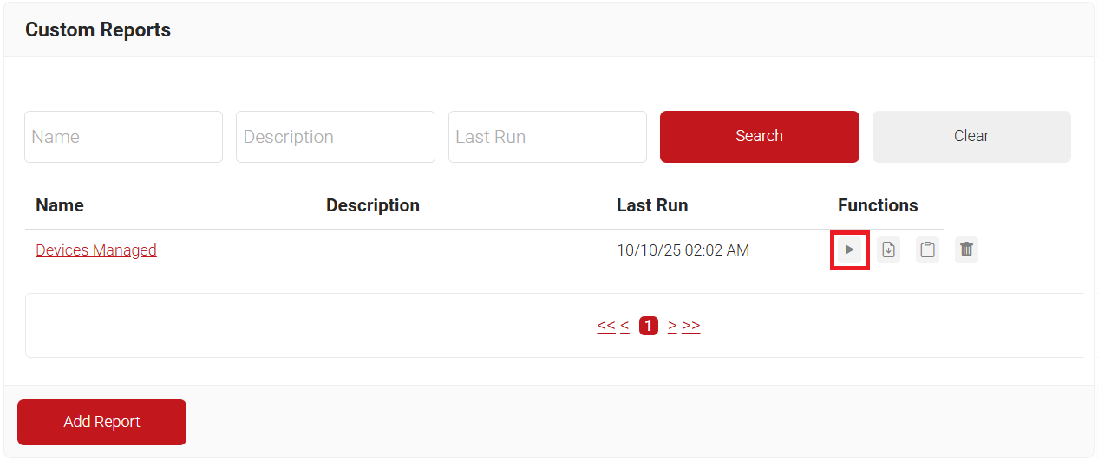The image size is (1098, 460).
Task: Delete the Devices Managed report
Action: [x=966, y=250]
